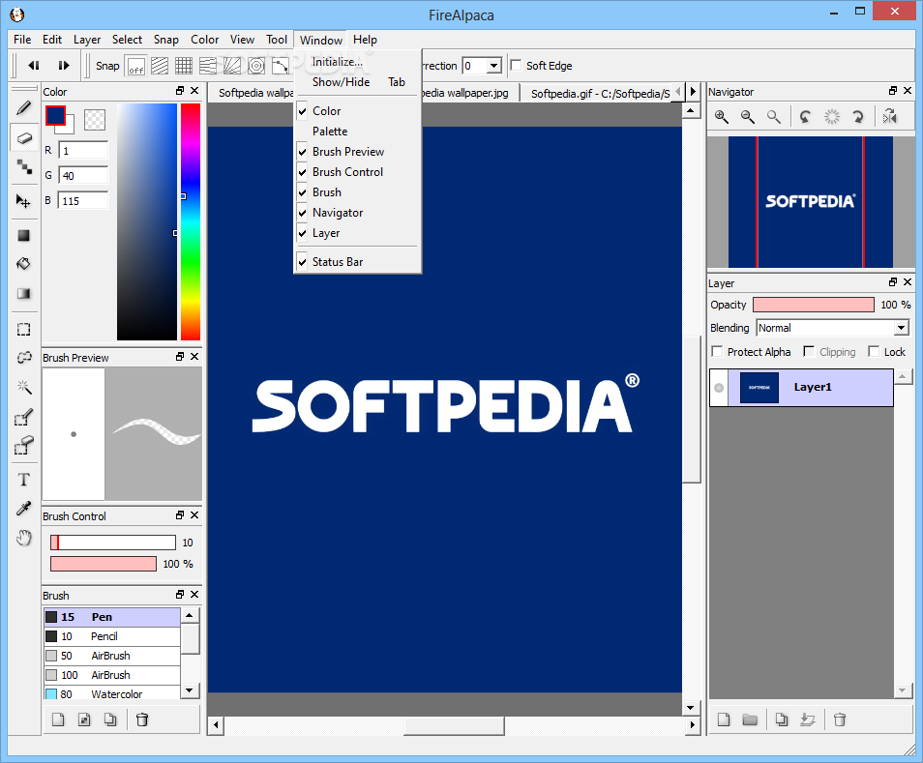
Task: Select the Move tool
Action: (23, 201)
